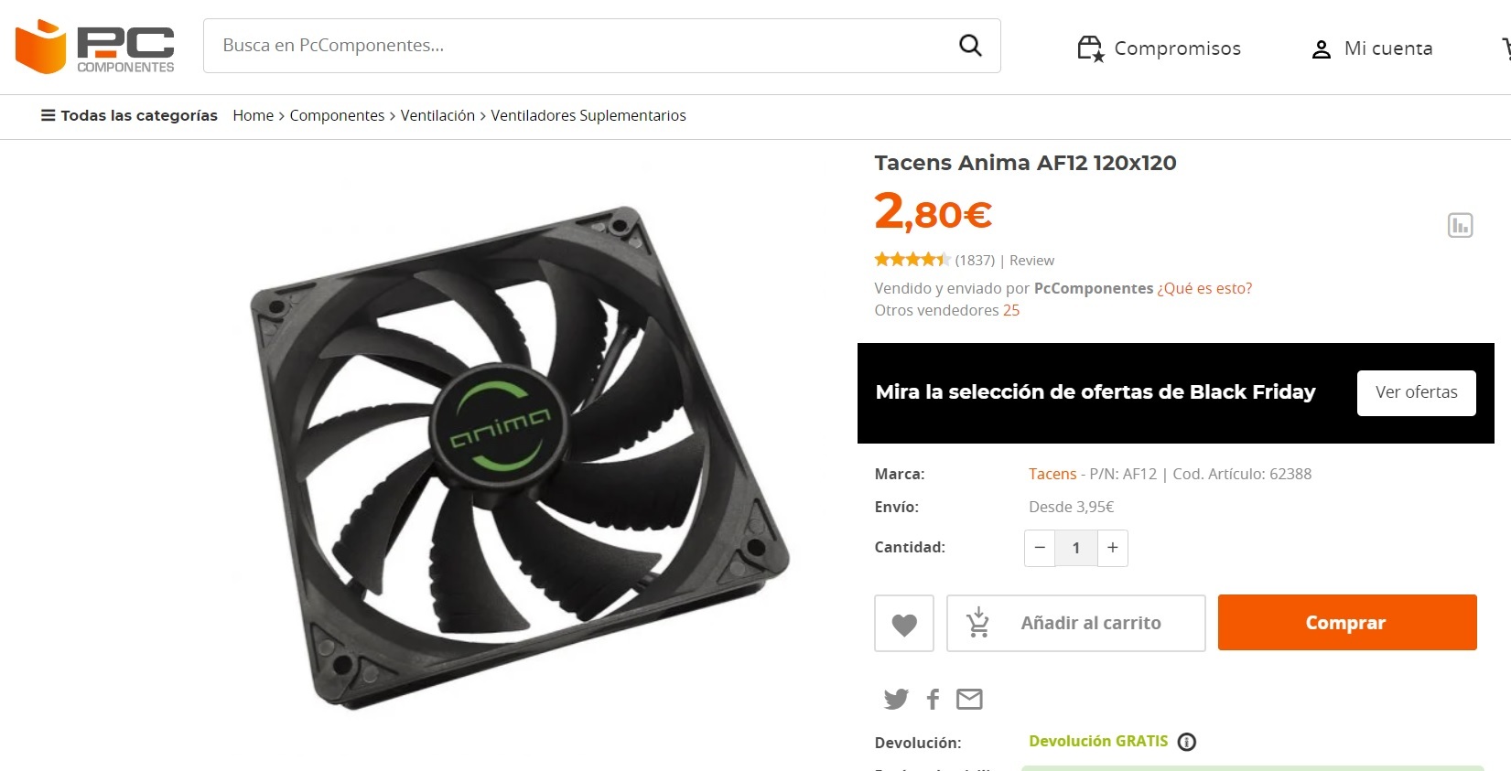Click the search magnifier icon

[970, 45]
